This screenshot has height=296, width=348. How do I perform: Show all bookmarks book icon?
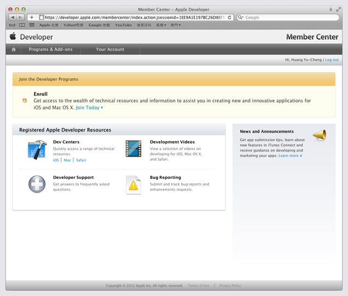(22, 25)
